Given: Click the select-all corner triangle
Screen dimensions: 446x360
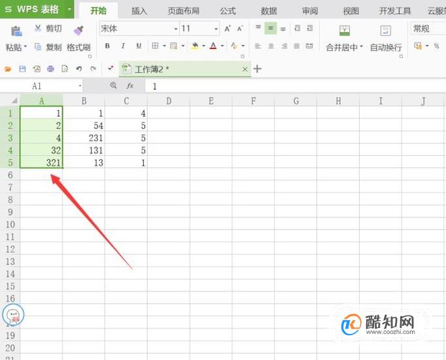Looking at the screenshot, I should (x=13, y=101).
